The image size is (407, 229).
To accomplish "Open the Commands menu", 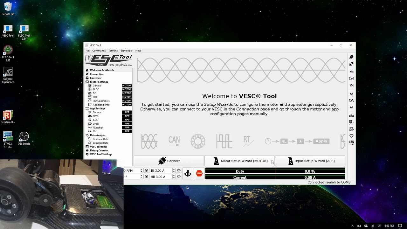I will pyautogui.click(x=99, y=51).
